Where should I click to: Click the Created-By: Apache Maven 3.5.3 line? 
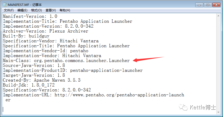coord(42,80)
